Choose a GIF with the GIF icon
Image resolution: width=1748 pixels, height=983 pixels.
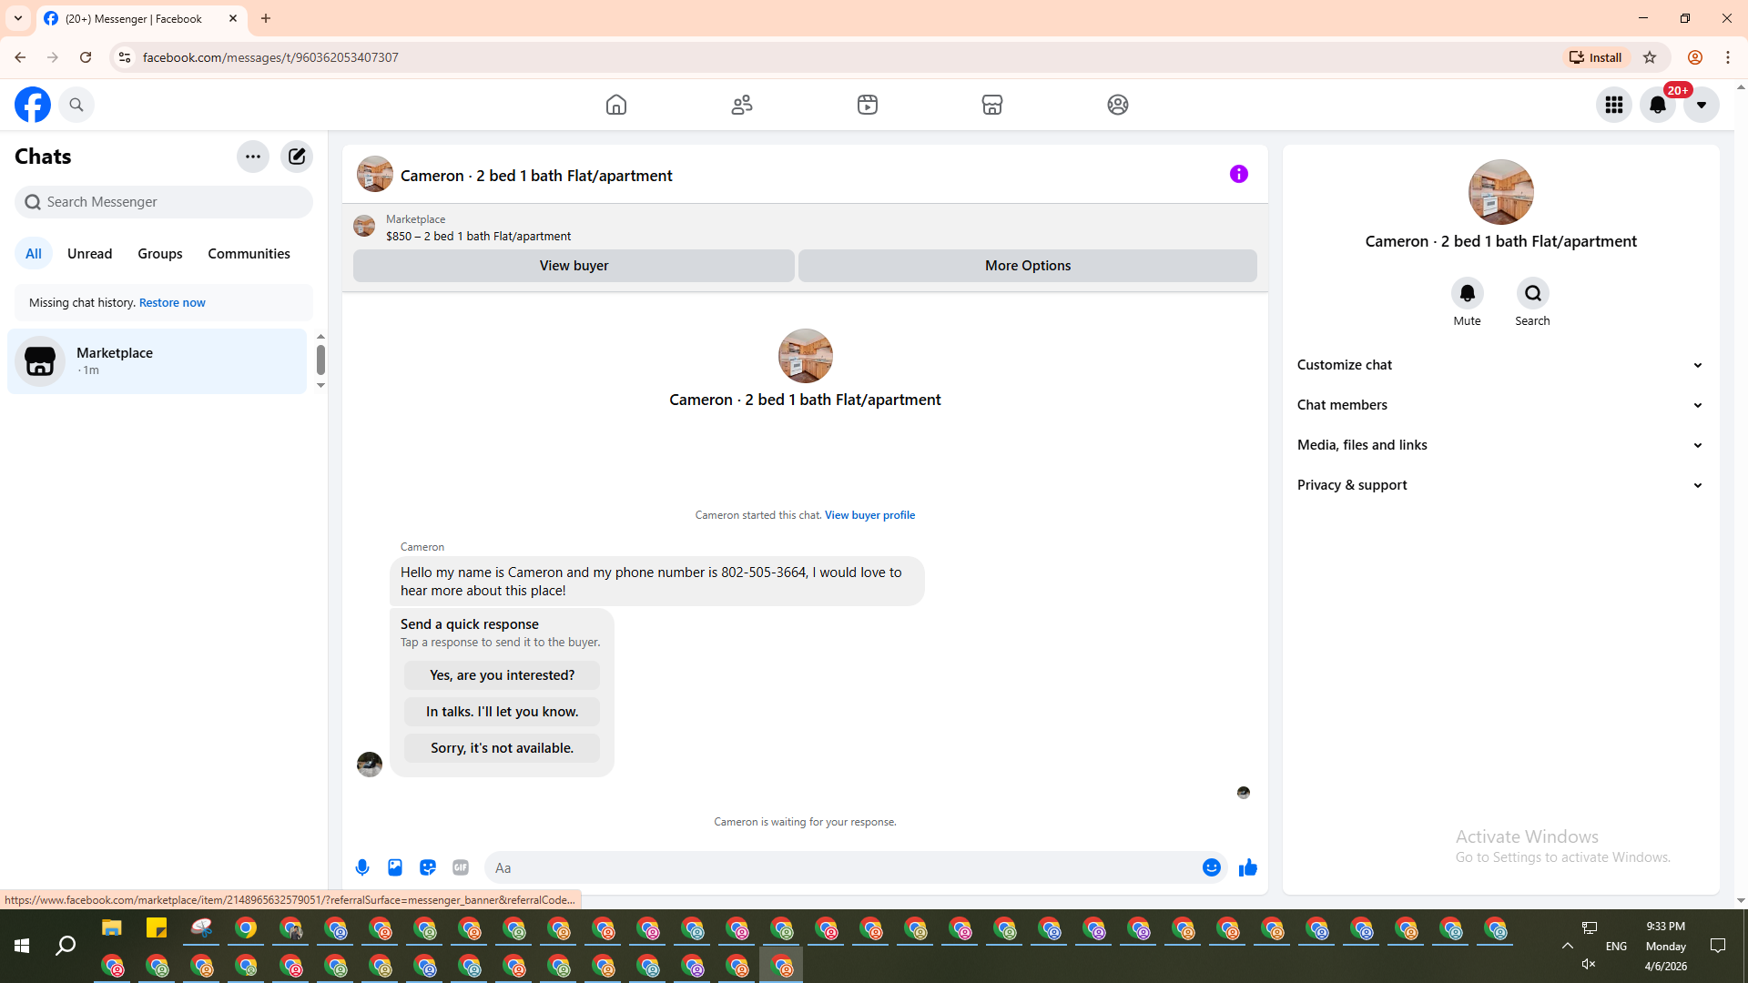tap(461, 868)
